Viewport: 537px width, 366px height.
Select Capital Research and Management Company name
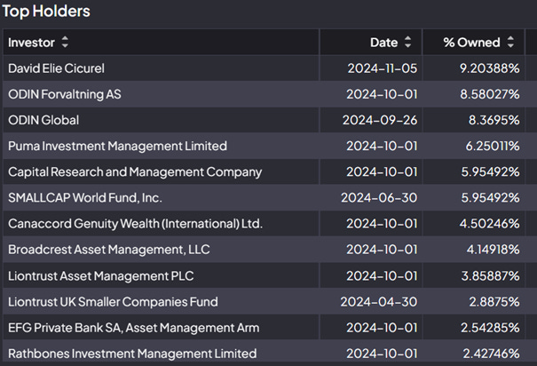(135, 172)
